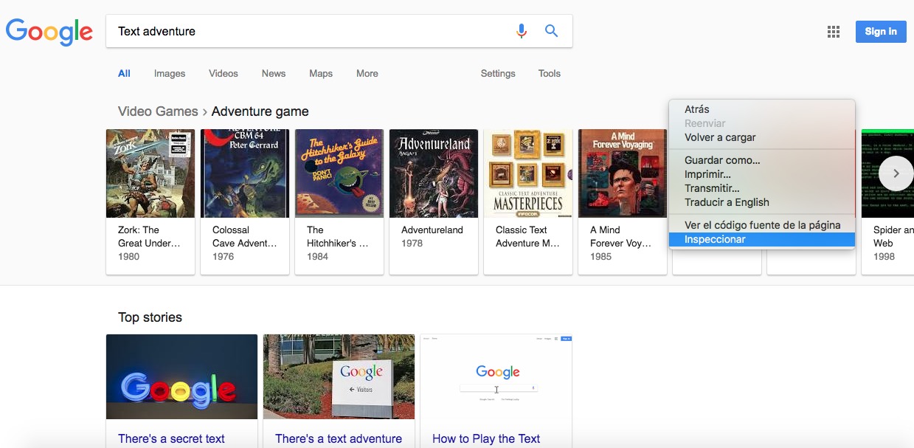Select Inspeccionar in the context menu
Screen dimensions: 914x448
point(762,239)
